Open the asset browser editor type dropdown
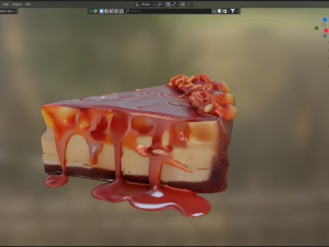 [91, 11]
